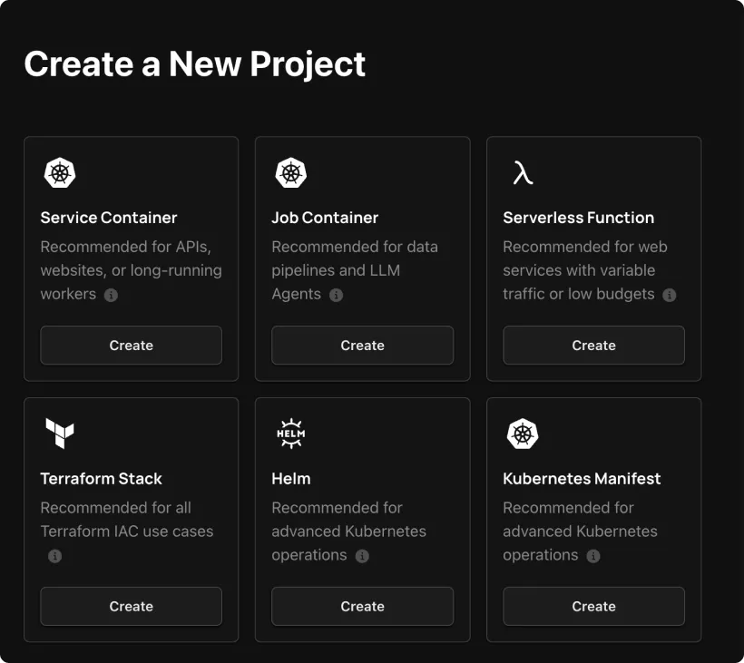Click Create under Terraform Stack
This screenshot has width=744, height=663.
(x=131, y=606)
